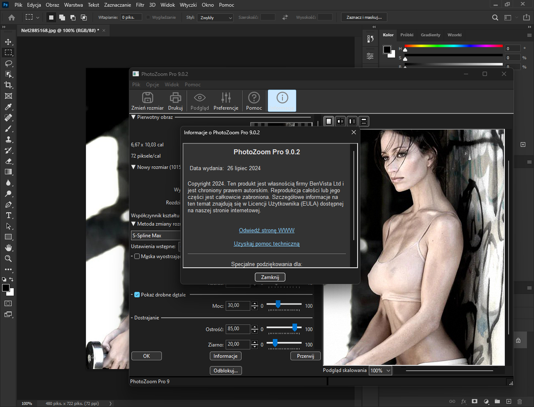Switch to the Próbki tab
Viewport: 534px width, 407px height.
point(407,35)
